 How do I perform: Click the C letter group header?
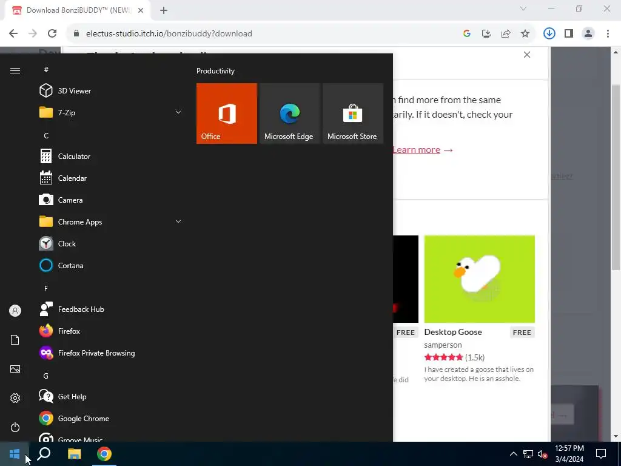(46, 135)
